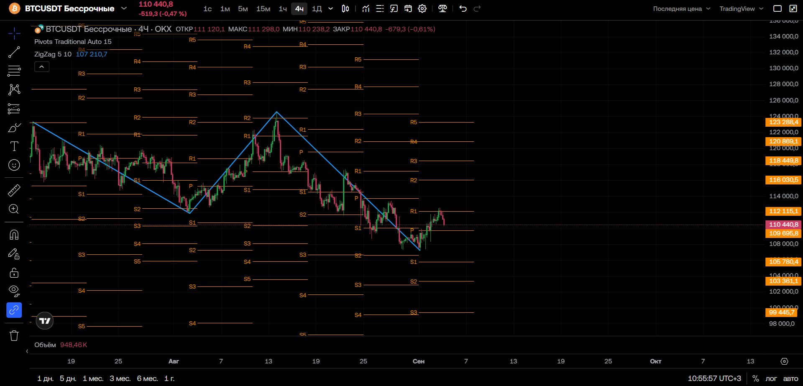Select the crosshair cursor tool
Image resolution: width=803 pixels, height=386 pixels.
coord(14,33)
